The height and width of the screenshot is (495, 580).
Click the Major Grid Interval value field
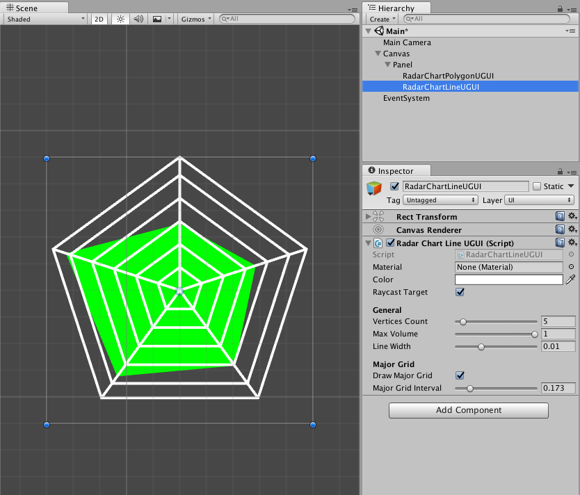(558, 388)
